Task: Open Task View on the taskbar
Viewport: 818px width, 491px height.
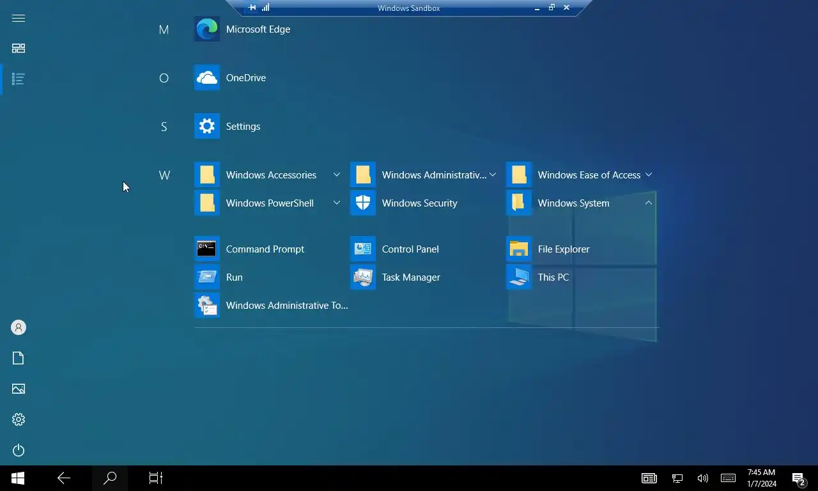Action: (156, 478)
